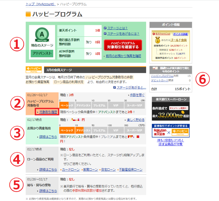
Task: Open 詳細はこちら under 給与・賞与の受取
Action: pos(48,191)
